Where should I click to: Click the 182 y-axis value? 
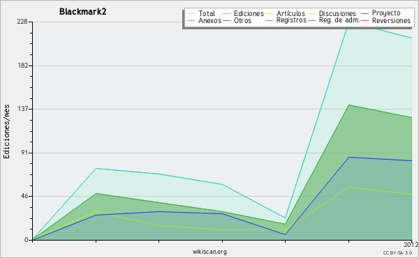pyautogui.click(x=23, y=66)
